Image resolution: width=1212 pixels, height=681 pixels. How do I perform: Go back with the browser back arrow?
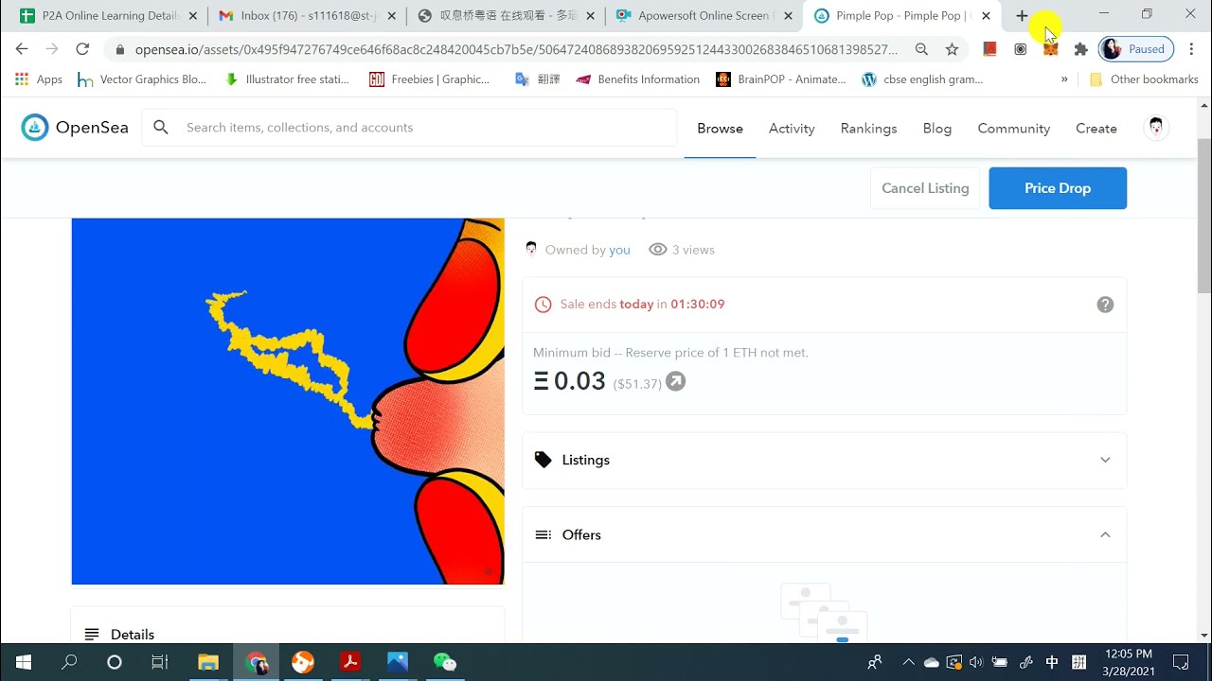(22, 49)
